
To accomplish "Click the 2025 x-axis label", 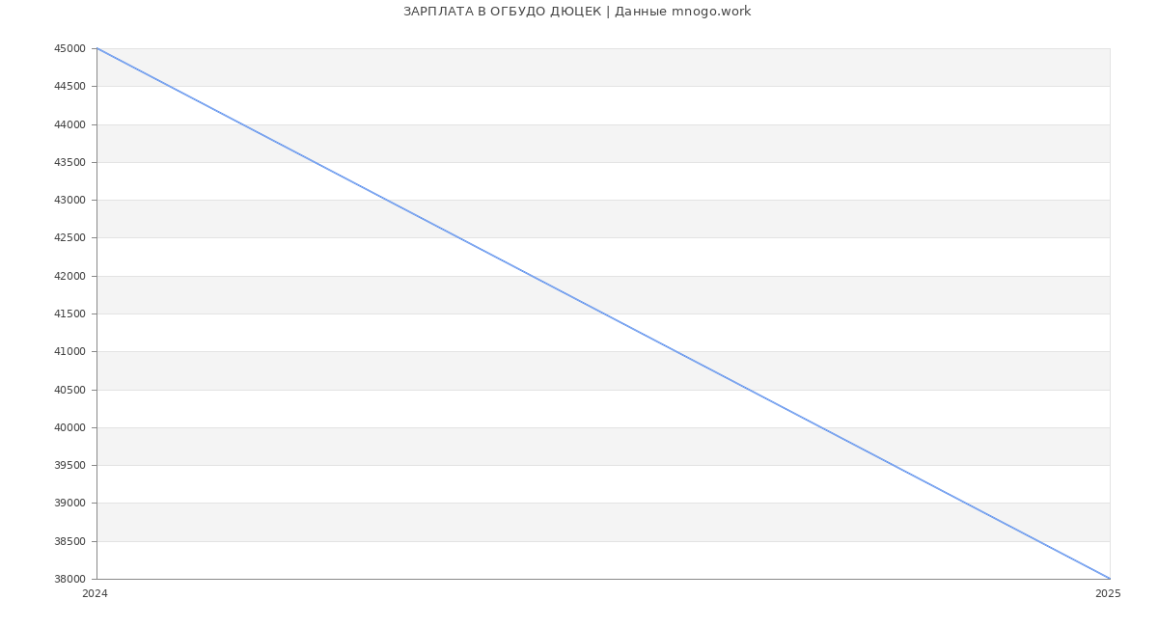I will click(x=1108, y=594).
